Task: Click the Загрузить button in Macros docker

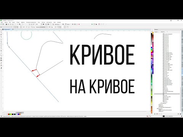Action: [163, 32]
